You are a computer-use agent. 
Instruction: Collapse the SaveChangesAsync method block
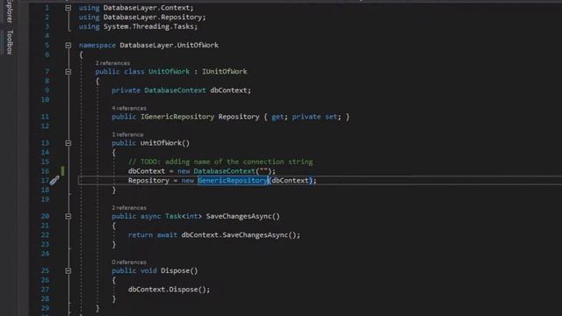click(x=68, y=216)
